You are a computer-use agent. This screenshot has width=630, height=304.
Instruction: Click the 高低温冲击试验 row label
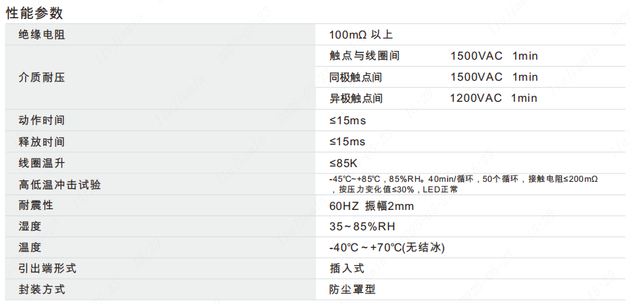[x=59, y=185]
